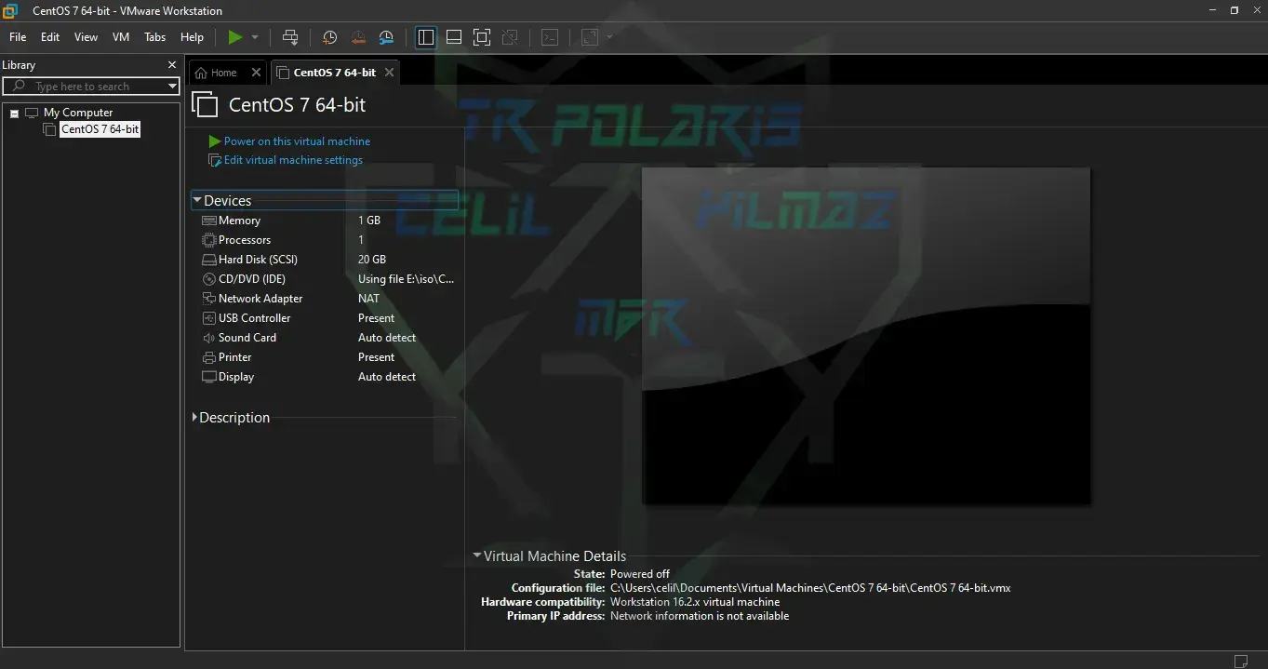1268x669 pixels.
Task: Open the Tabs menu
Action: (155, 37)
